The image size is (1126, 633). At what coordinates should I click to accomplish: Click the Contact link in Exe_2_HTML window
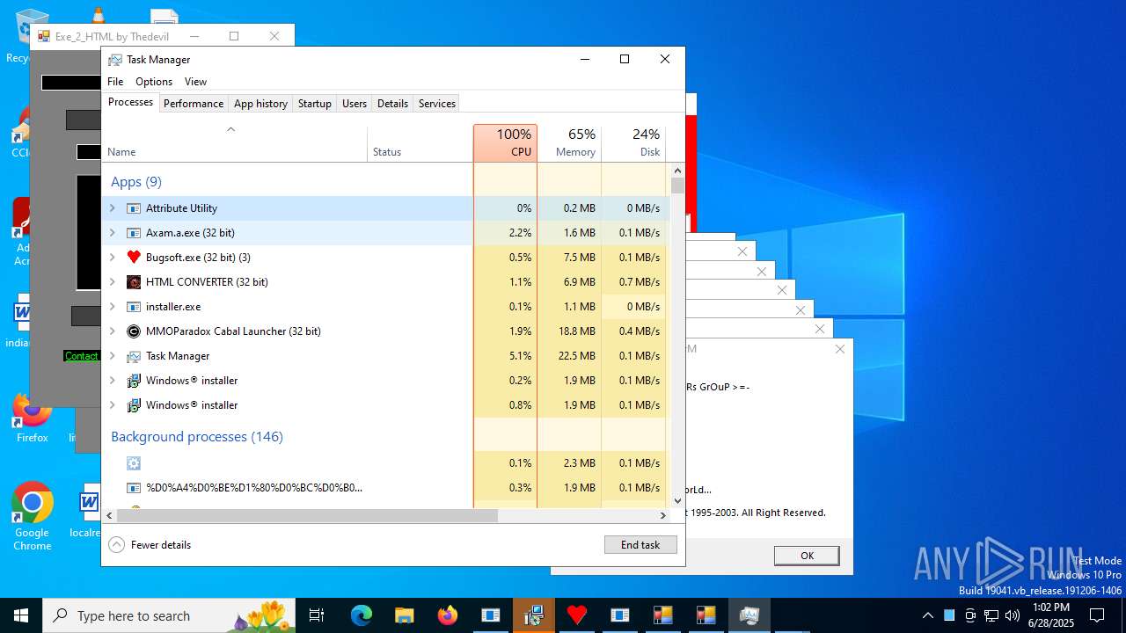pos(81,356)
